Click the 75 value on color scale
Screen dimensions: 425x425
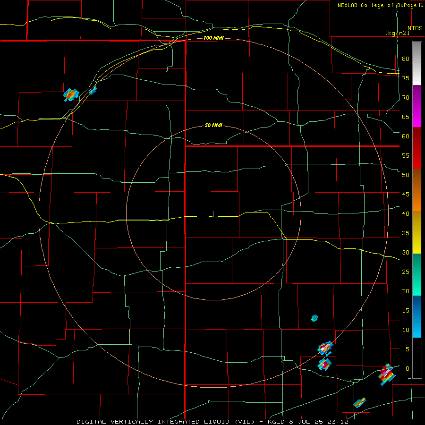pos(406,78)
